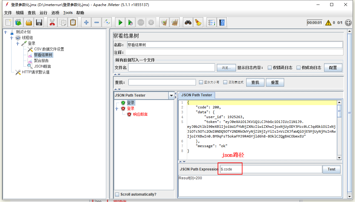Viewport: 355px width, 202px height.
Task: Click the Expand all plus icon
Action: 86,22
